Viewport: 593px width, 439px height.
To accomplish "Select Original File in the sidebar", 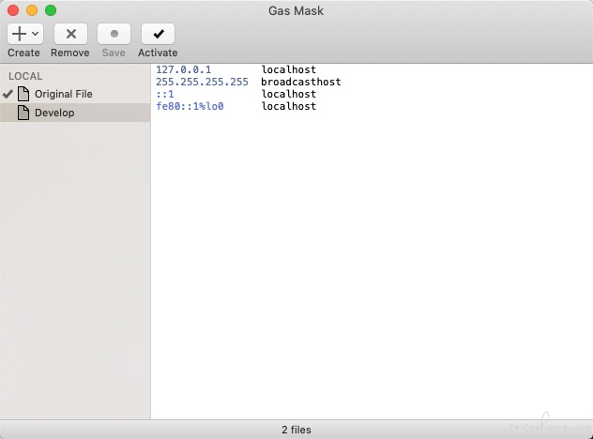I will click(x=75, y=94).
